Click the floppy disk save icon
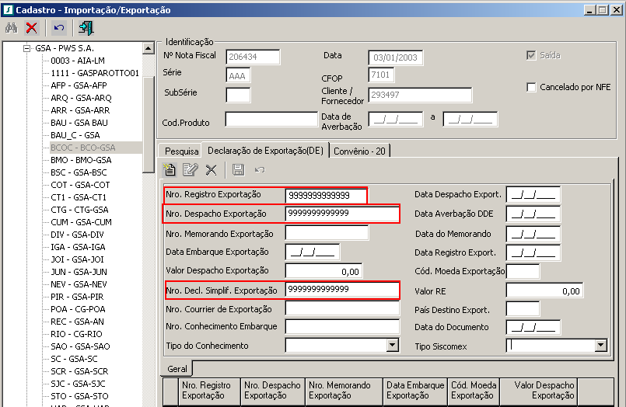This screenshot has width=626, height=407. 238,169
